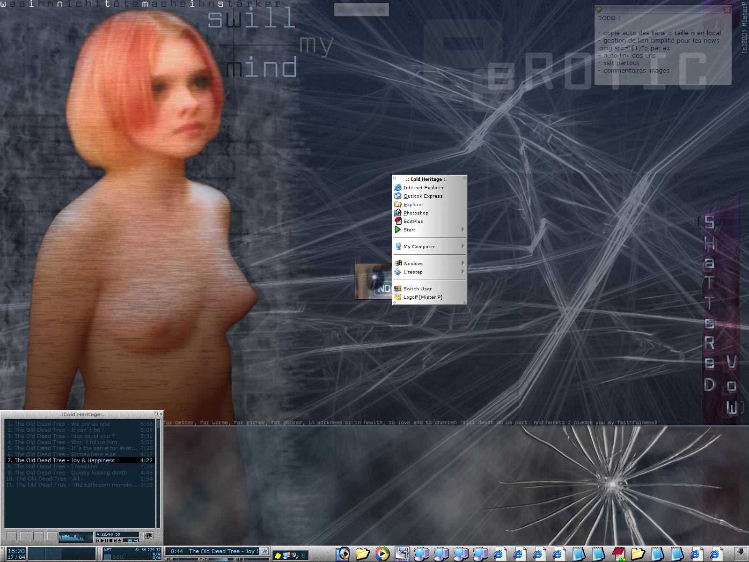The image size is (749, 562).
Task: Open Windows Media Player from the taskbar
Action: (x=382, y=554)
